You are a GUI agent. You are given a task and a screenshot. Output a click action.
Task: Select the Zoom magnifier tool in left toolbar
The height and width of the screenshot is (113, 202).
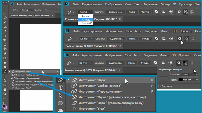pos(5,94)
